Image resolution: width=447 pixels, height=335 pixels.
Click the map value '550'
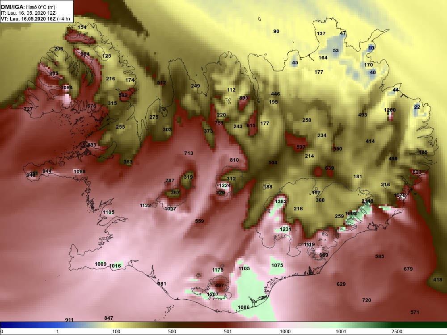(337, 149)
